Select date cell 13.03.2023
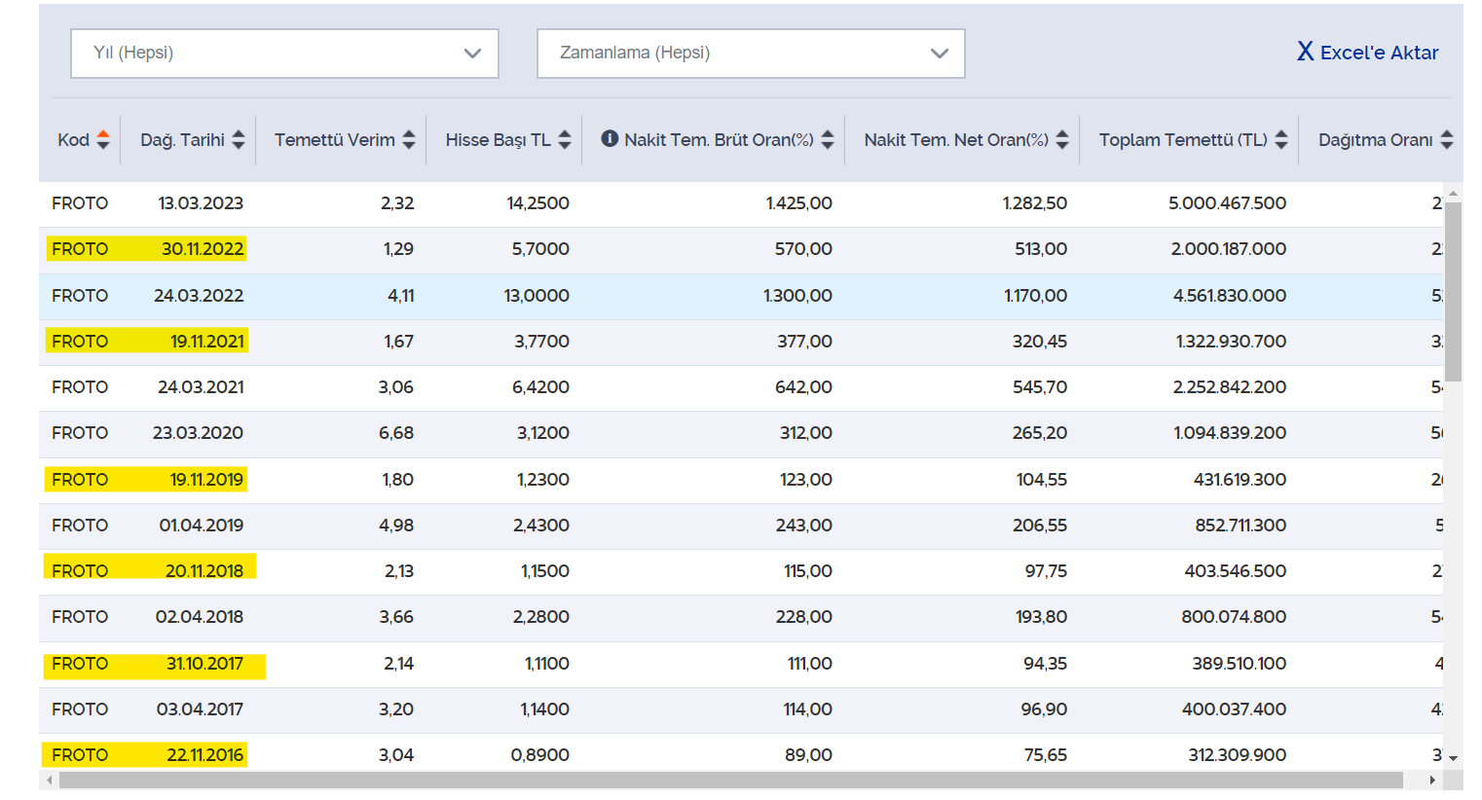 201,203
